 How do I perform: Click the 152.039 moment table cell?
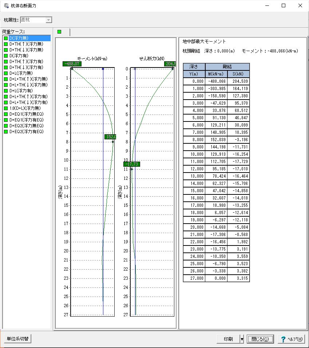(216, 139)
